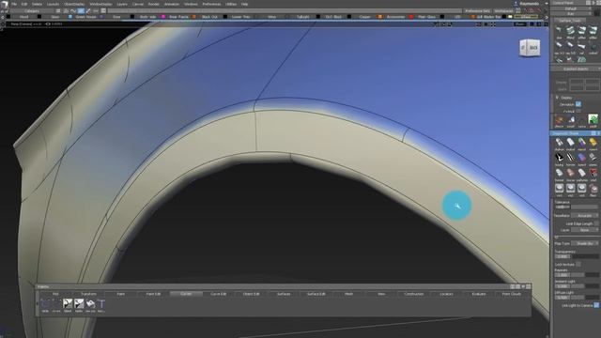Select the Body side layer button

148,17
